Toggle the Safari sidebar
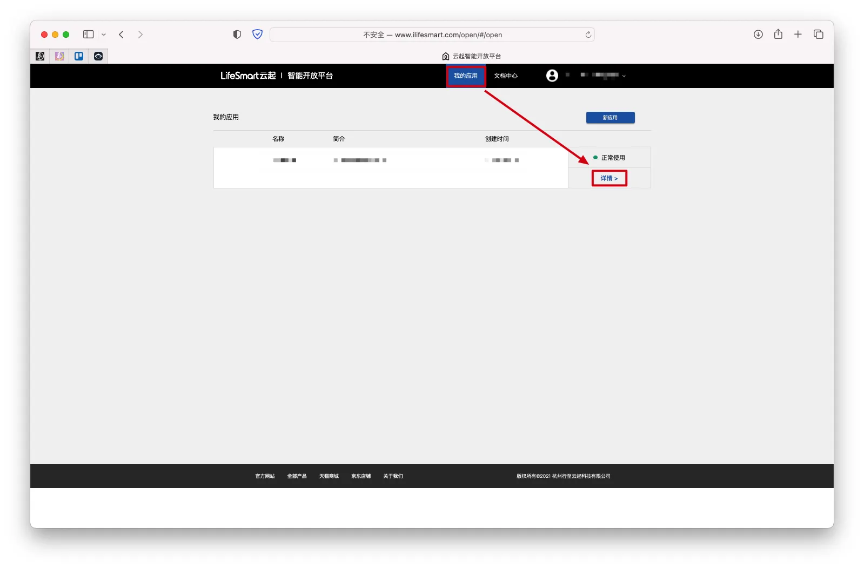This screenshot has width=864, height=568. point(88,35)
